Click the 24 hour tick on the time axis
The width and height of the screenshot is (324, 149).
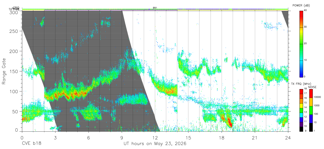pyautogui.click(x=288, y=138)
